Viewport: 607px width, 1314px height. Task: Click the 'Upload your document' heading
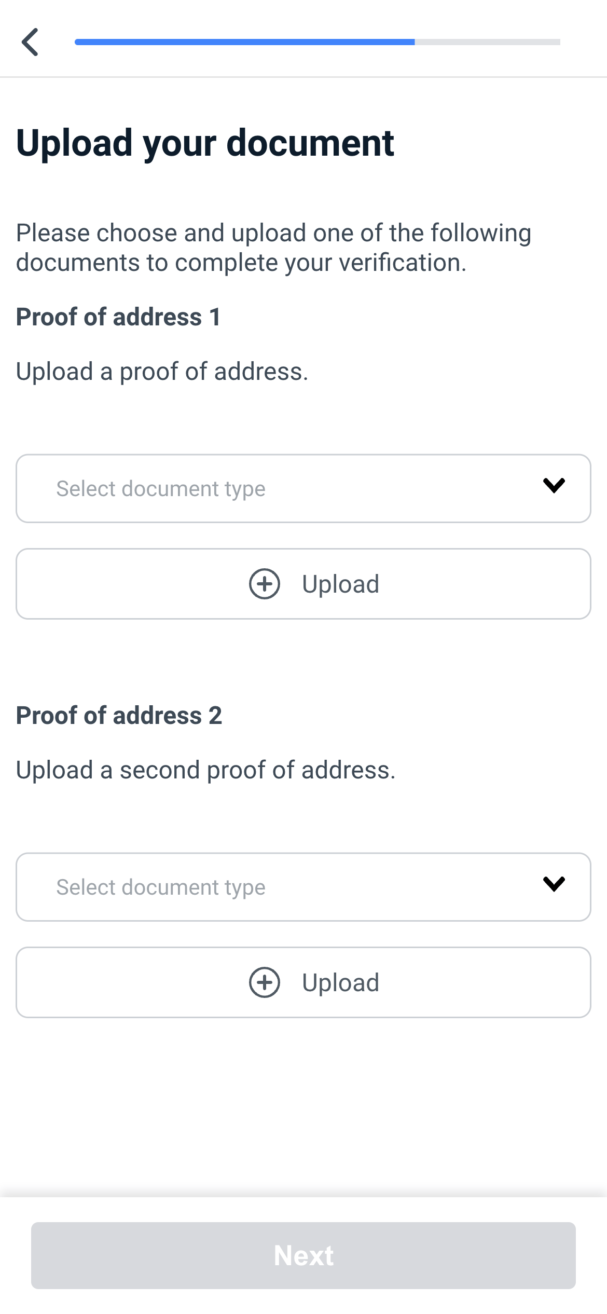[205, 143]
